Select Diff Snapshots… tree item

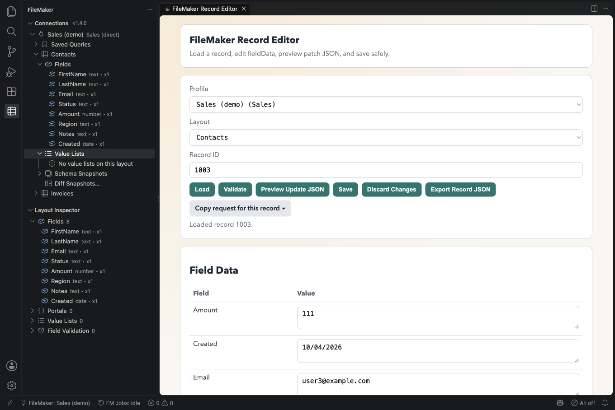[77, 183]
